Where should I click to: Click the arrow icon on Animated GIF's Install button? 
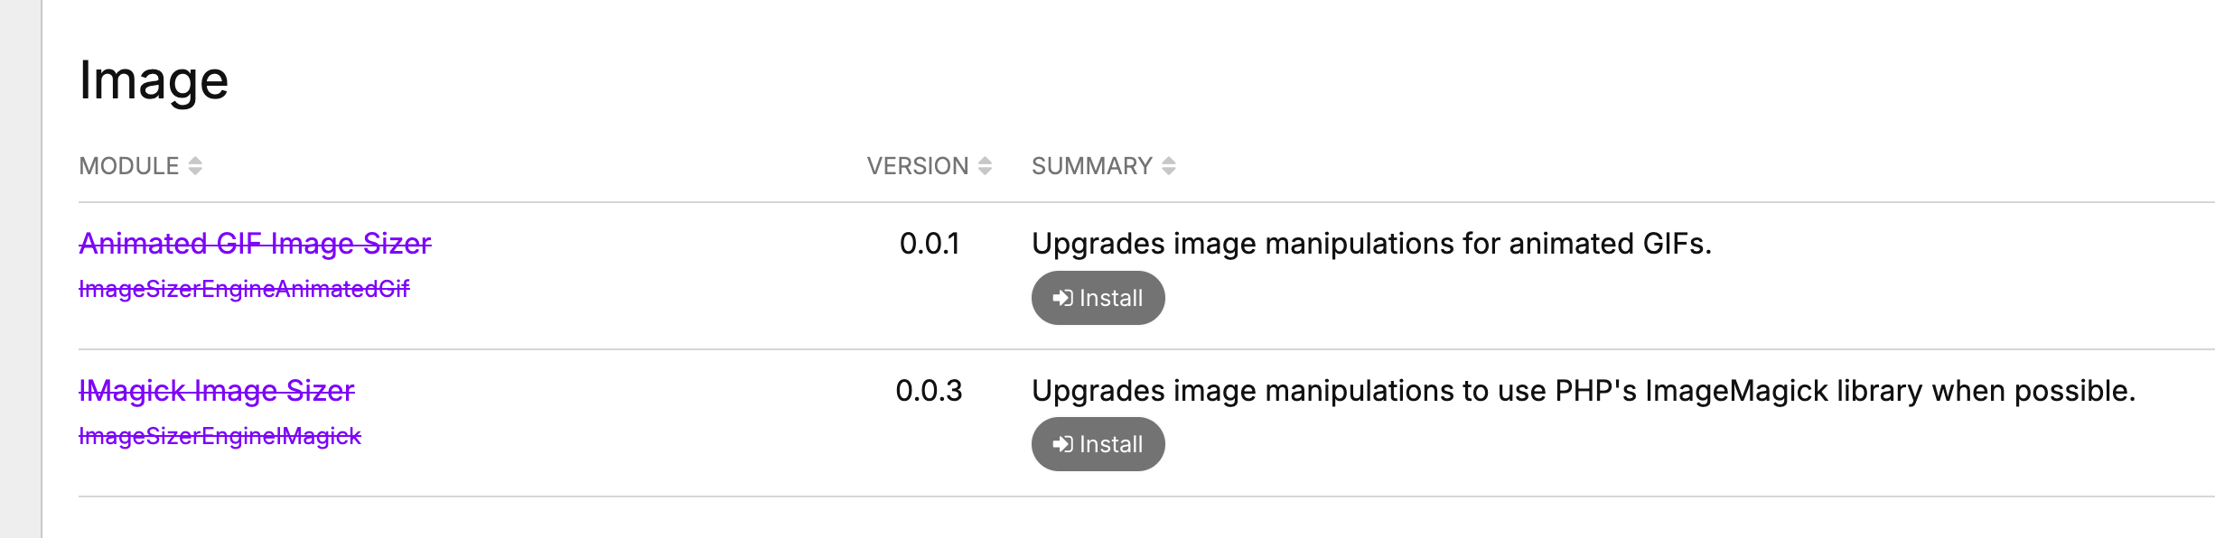tap(1062, 298)
